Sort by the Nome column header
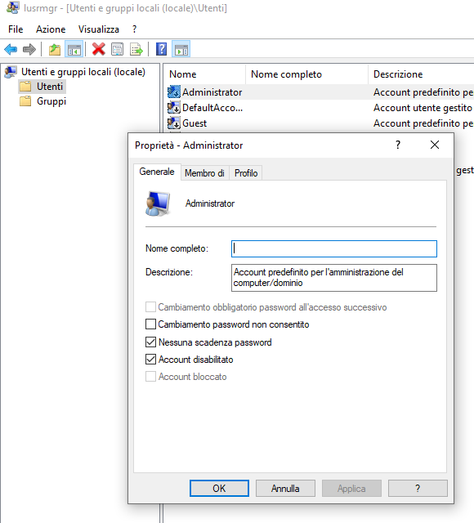The height and width of the screenshot is (523, 474). pyautogui.click(x=204, y=74)
